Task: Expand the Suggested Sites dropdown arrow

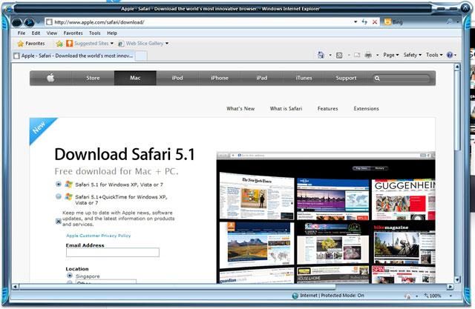Action: tap(112, 44)
